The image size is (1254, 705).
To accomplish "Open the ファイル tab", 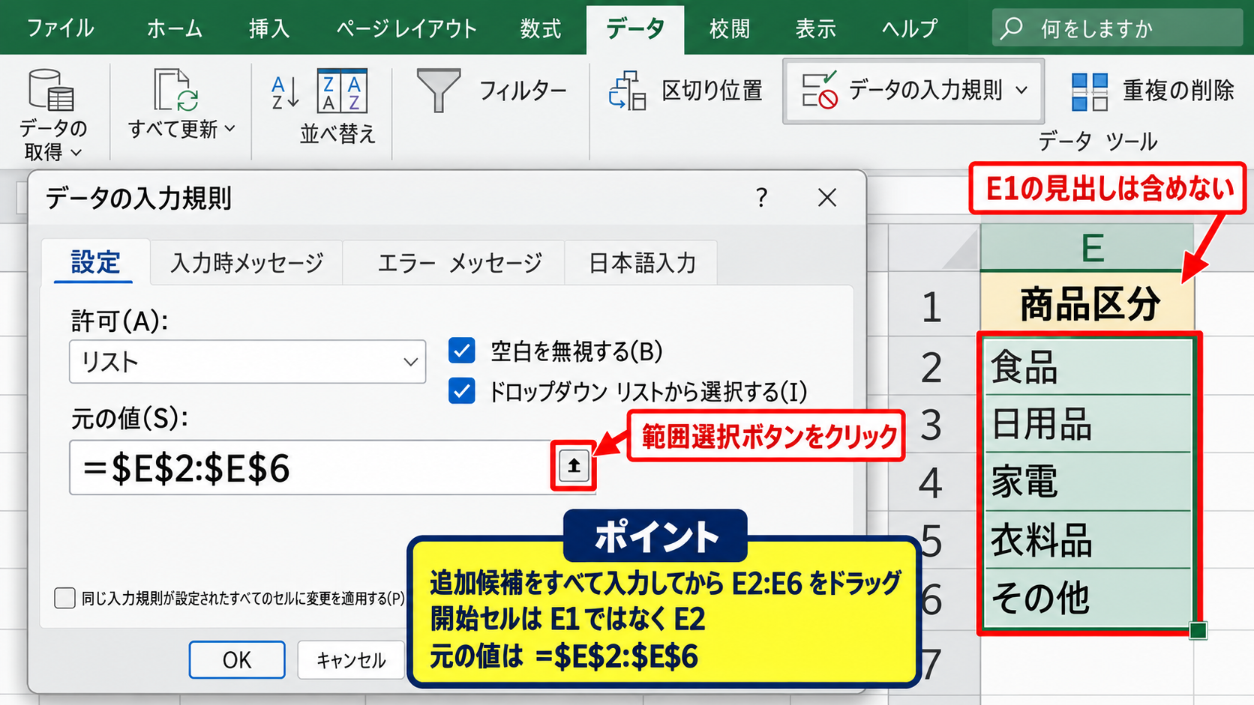I will point(61,28).
